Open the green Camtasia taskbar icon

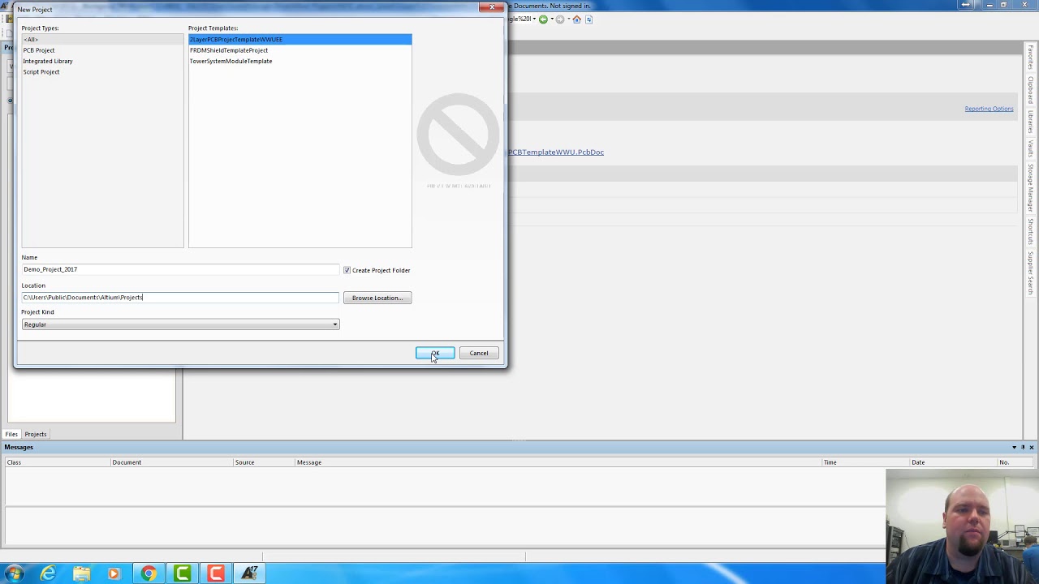coord(182,574)
